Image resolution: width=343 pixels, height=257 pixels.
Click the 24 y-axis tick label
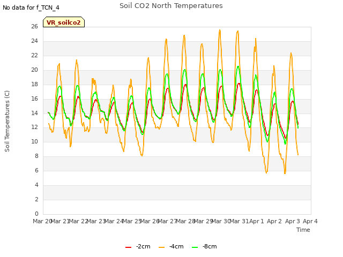click(x=34, y=41)
